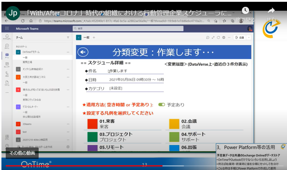Click the channel conversation bubble icon
The image size is (287, 170).
[x=208, y=38]
